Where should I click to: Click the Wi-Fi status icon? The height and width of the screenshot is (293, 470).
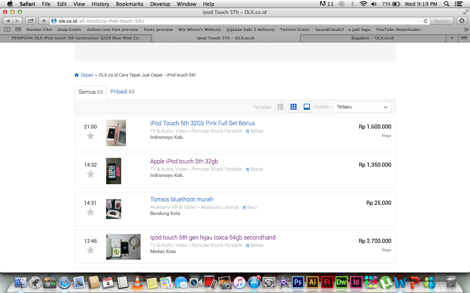[364, 4]
